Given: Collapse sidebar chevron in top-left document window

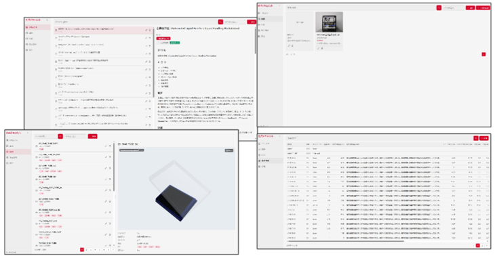Looking at the screenshot, I should click(x=47, y=20).
